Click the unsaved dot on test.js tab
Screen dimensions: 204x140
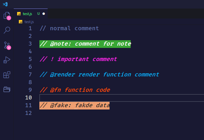[x=44, y=14]
